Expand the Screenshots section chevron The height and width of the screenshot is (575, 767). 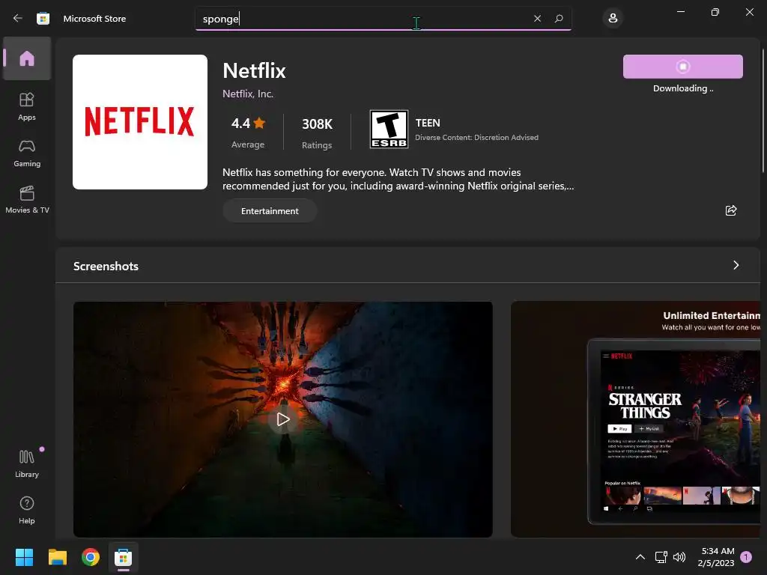click(736, 265)
